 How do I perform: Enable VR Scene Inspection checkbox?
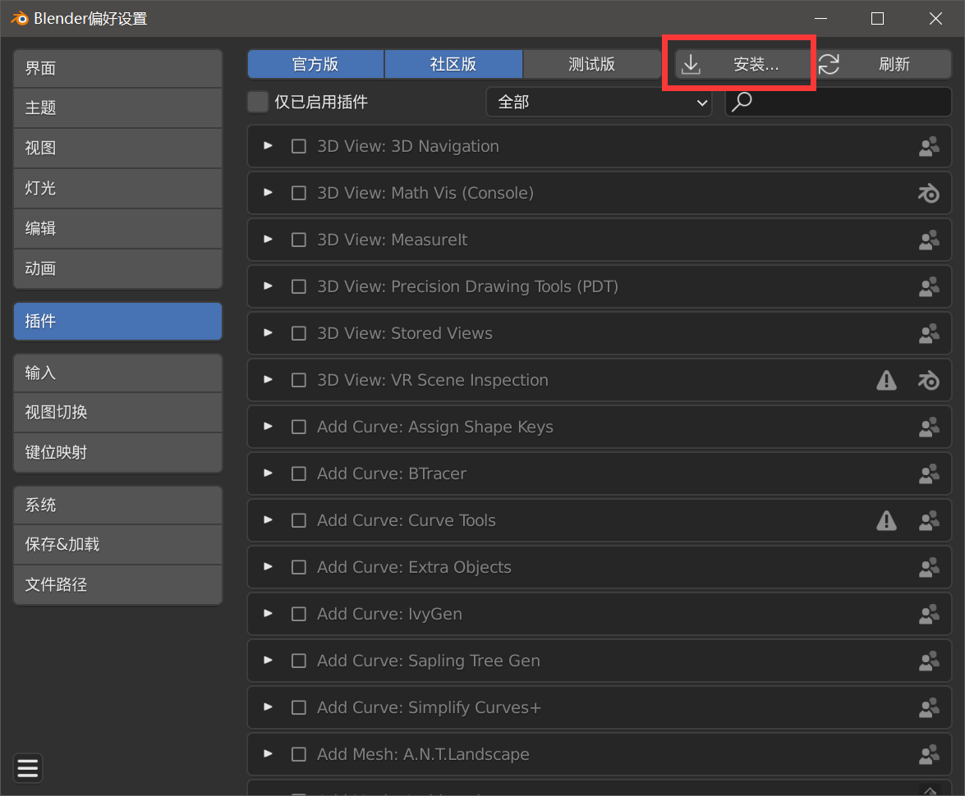click(x=298, y=380)
